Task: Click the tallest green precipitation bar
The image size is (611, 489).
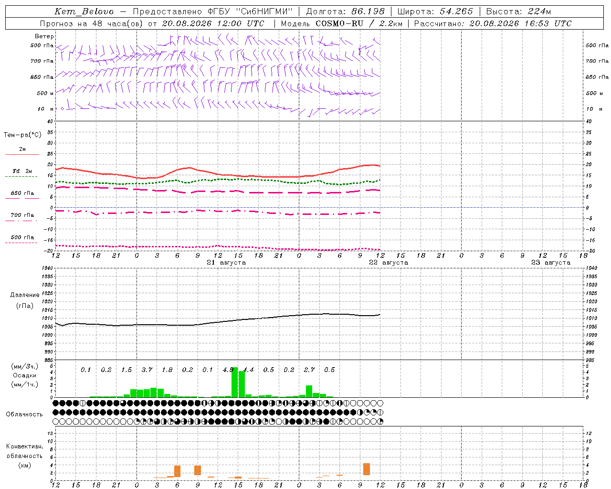Action: (234, 383)
